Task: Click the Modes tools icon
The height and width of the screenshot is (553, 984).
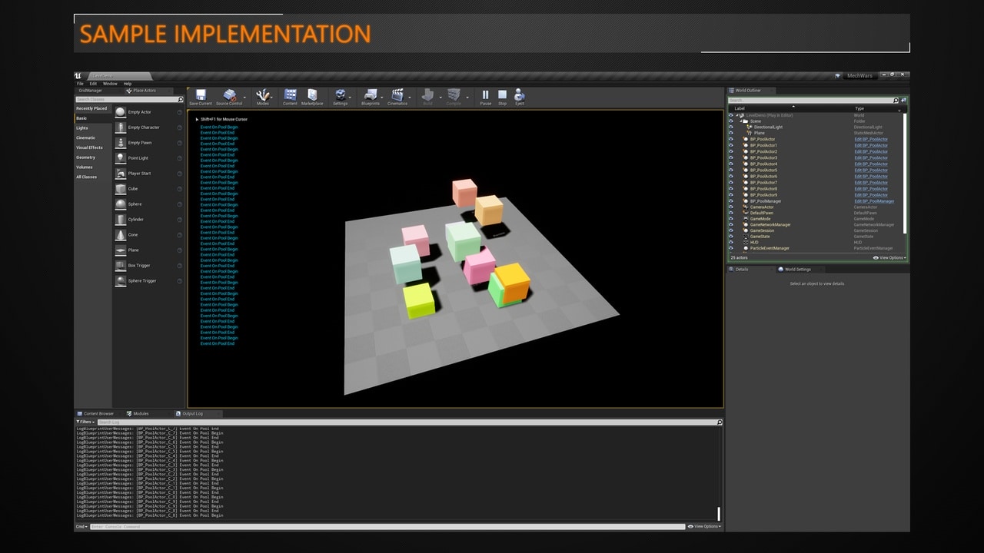Action: coord(262,95)
